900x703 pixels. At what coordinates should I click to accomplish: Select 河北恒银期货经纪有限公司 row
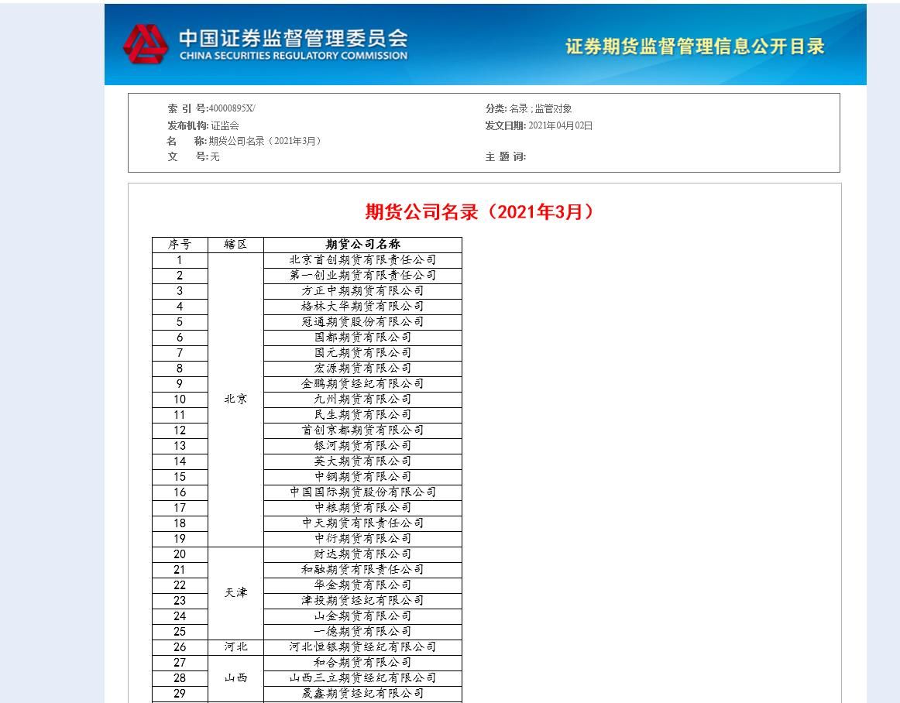click(362, 647)
